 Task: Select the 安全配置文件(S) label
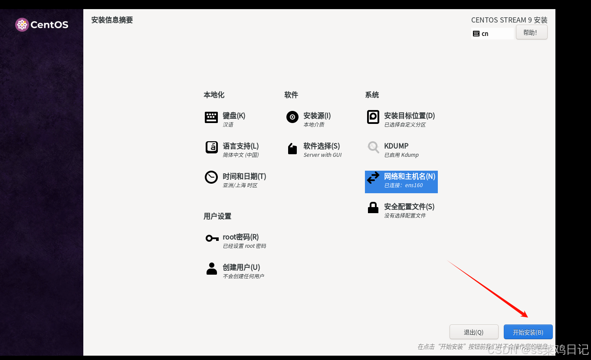coord(409,207)
